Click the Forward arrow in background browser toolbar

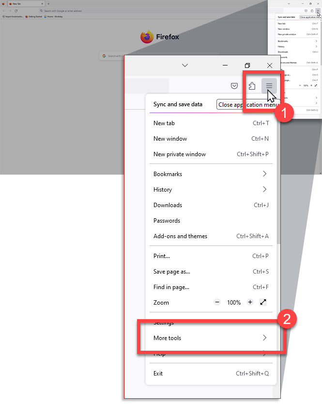point(10,11)
